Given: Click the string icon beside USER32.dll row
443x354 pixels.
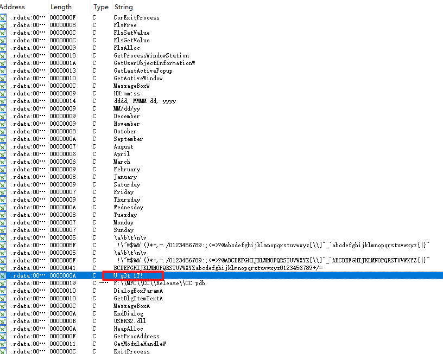Looking at the screenshot, I should point(3,321).
